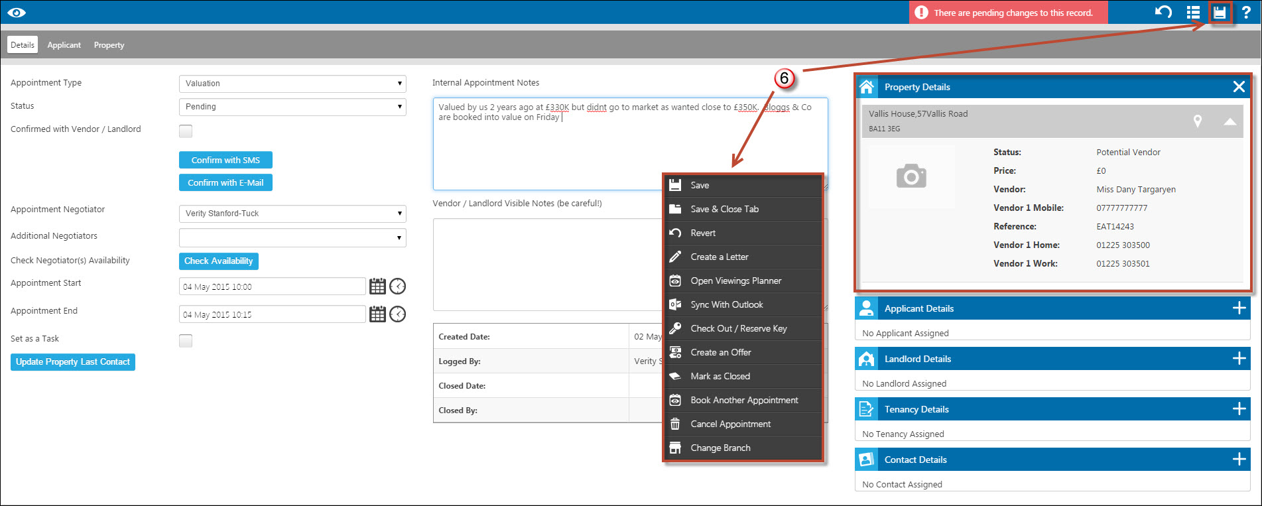Click the Confirm with SMS button
Viewport: 1262px width, 506px height.
tap(225, 160)
